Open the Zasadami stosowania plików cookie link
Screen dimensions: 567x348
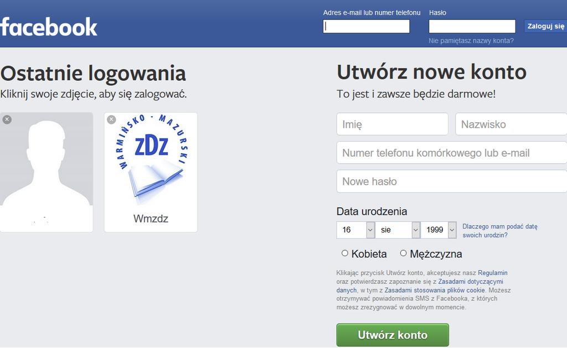pyautogui.click(x=434, y=290)
